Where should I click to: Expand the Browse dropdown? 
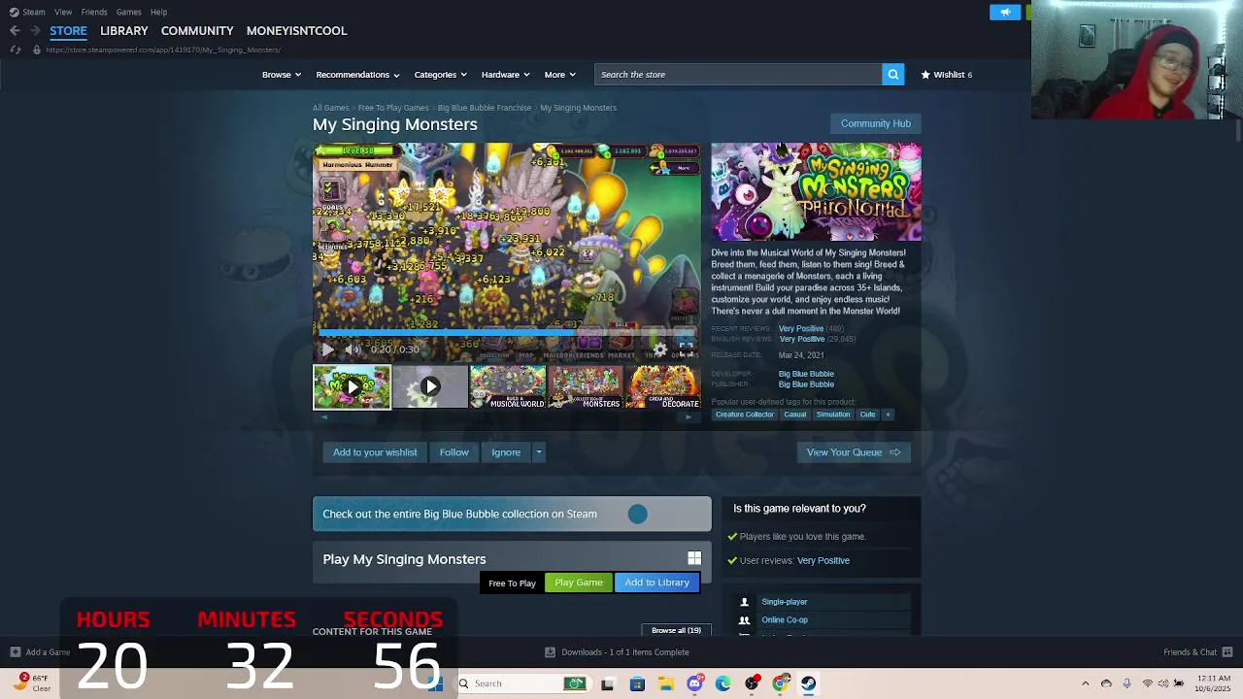pyautogui.click(x=282, y=75)
